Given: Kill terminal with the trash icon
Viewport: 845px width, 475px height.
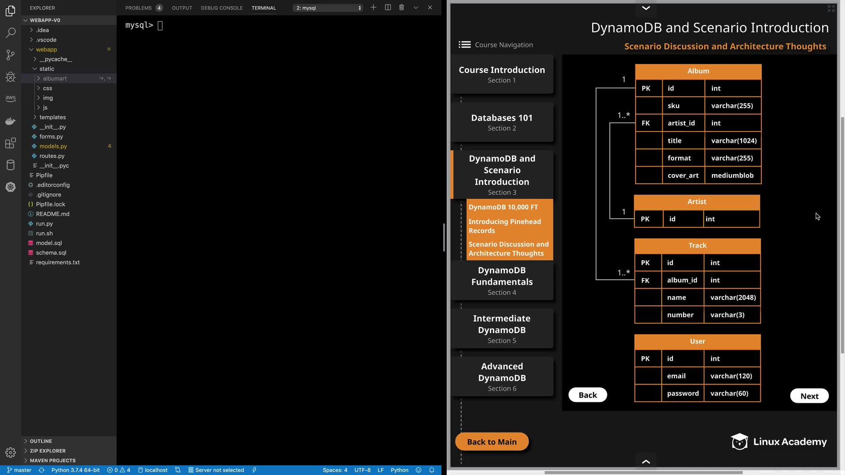Looking at the screenshot, I should click(x=401, y=7).
